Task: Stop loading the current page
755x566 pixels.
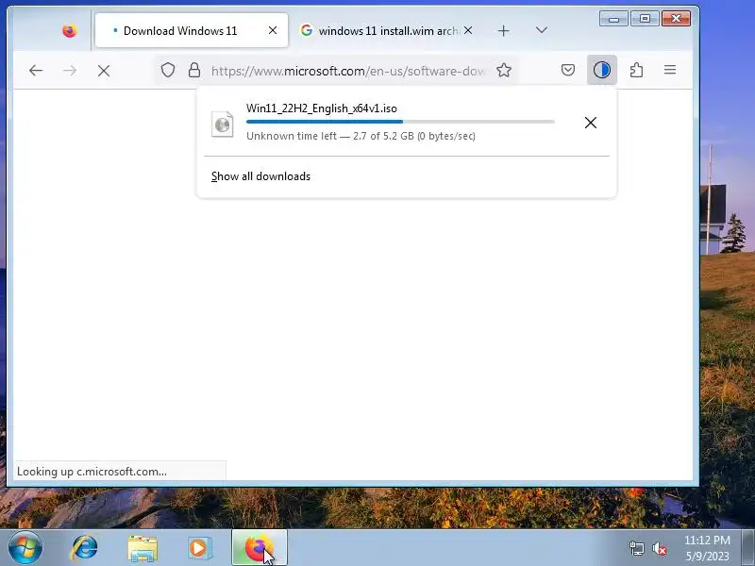Action: coord(104,71)
